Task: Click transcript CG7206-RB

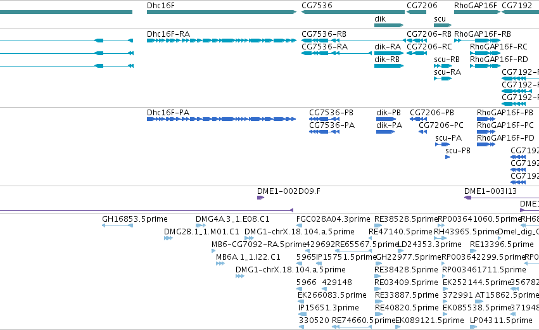Action: 417,41
